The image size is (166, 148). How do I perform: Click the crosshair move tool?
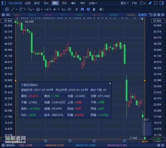click(7, 9)
